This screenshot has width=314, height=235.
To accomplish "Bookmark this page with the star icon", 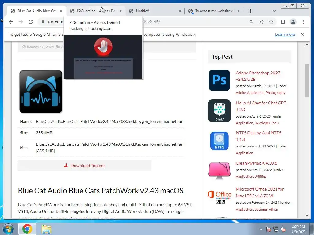I will [271, 22].
